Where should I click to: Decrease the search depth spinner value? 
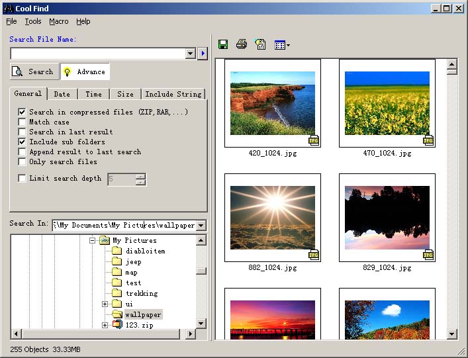tap(140, 182)
